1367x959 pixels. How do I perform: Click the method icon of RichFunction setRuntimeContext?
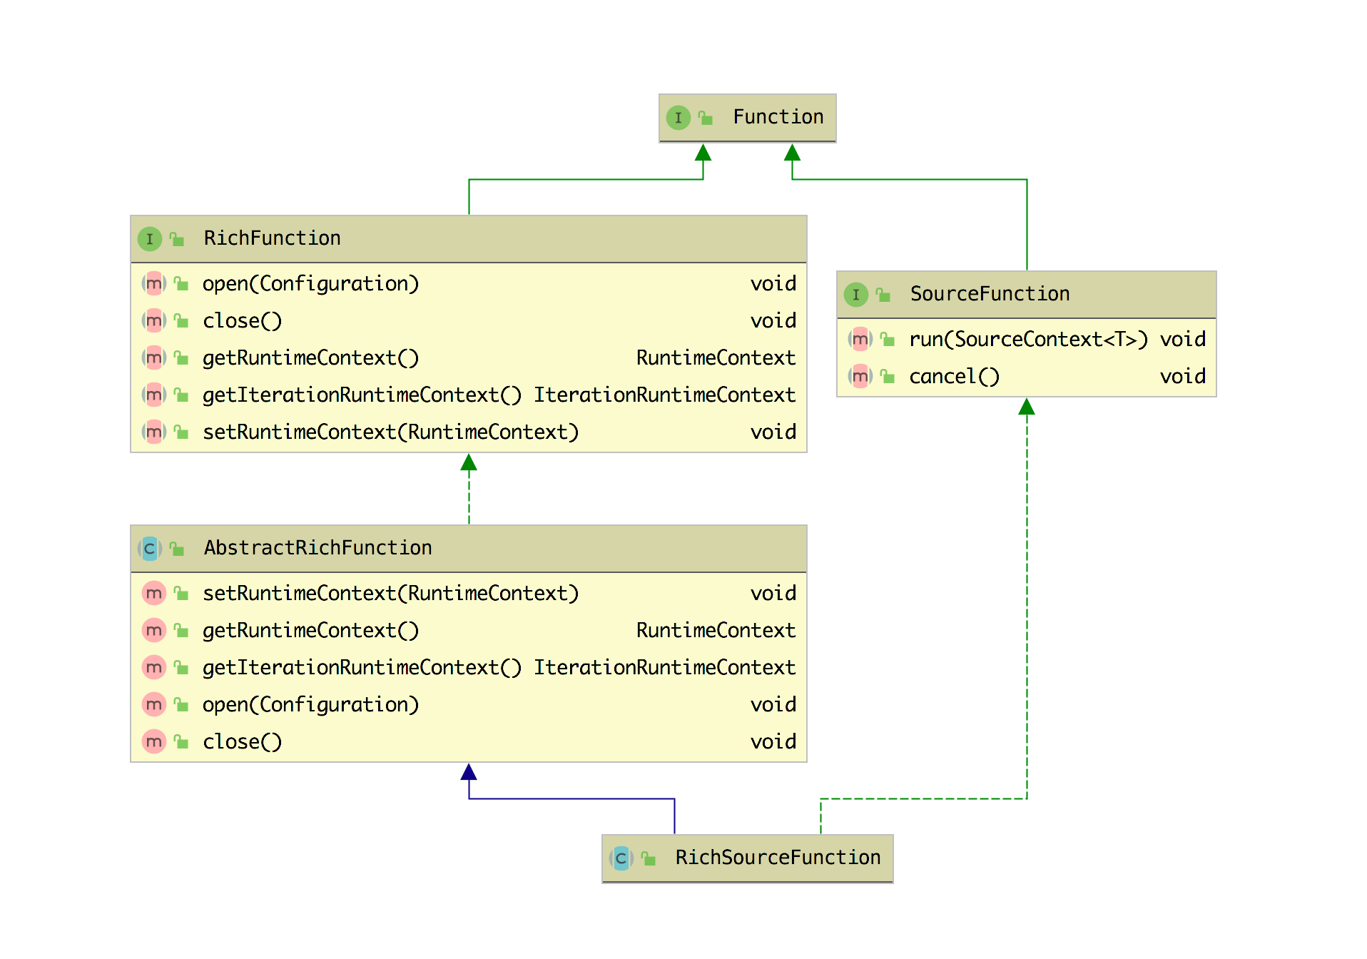coord(153,432)
